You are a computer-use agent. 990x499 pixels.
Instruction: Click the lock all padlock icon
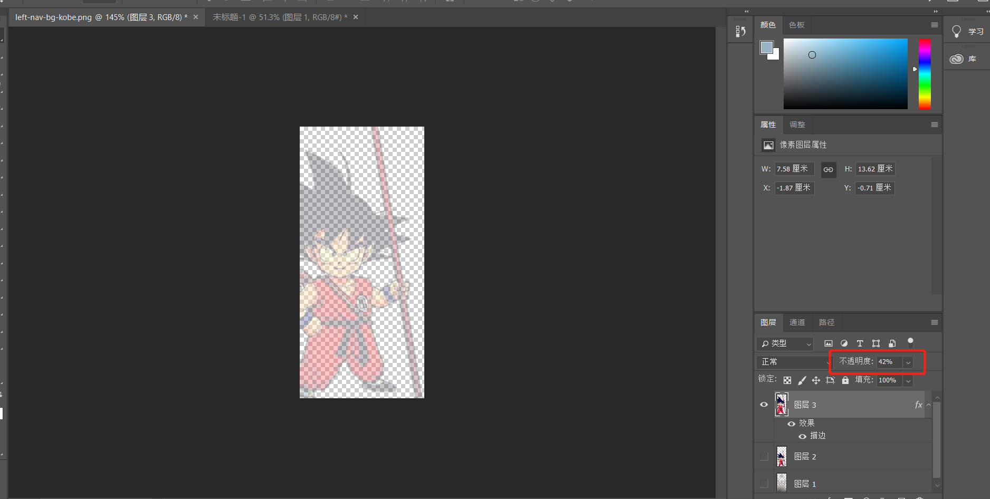pos(845,380)
